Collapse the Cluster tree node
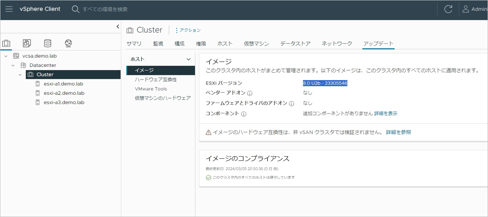Image resolution: width=488 pixels, height=217 pixels. [x=20, y=74]
